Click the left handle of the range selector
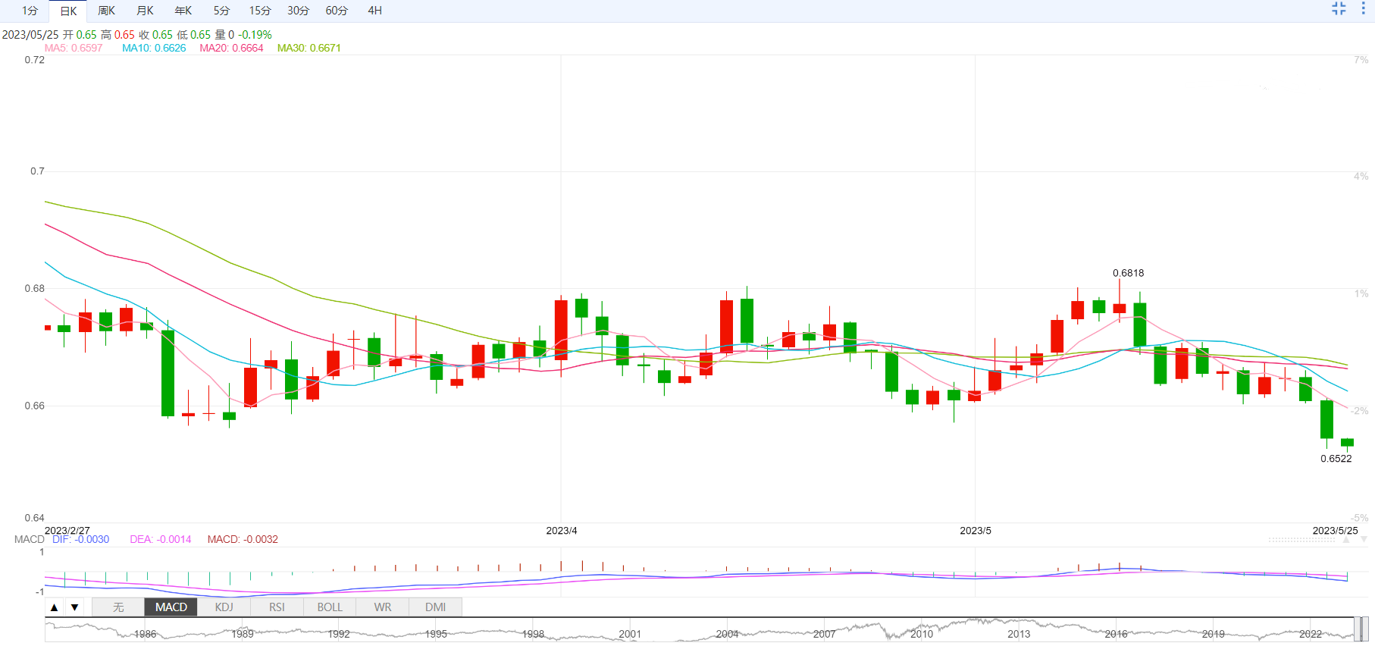Image resolution: width=1375 pixels, height=668 pixels. point(1357,629)
